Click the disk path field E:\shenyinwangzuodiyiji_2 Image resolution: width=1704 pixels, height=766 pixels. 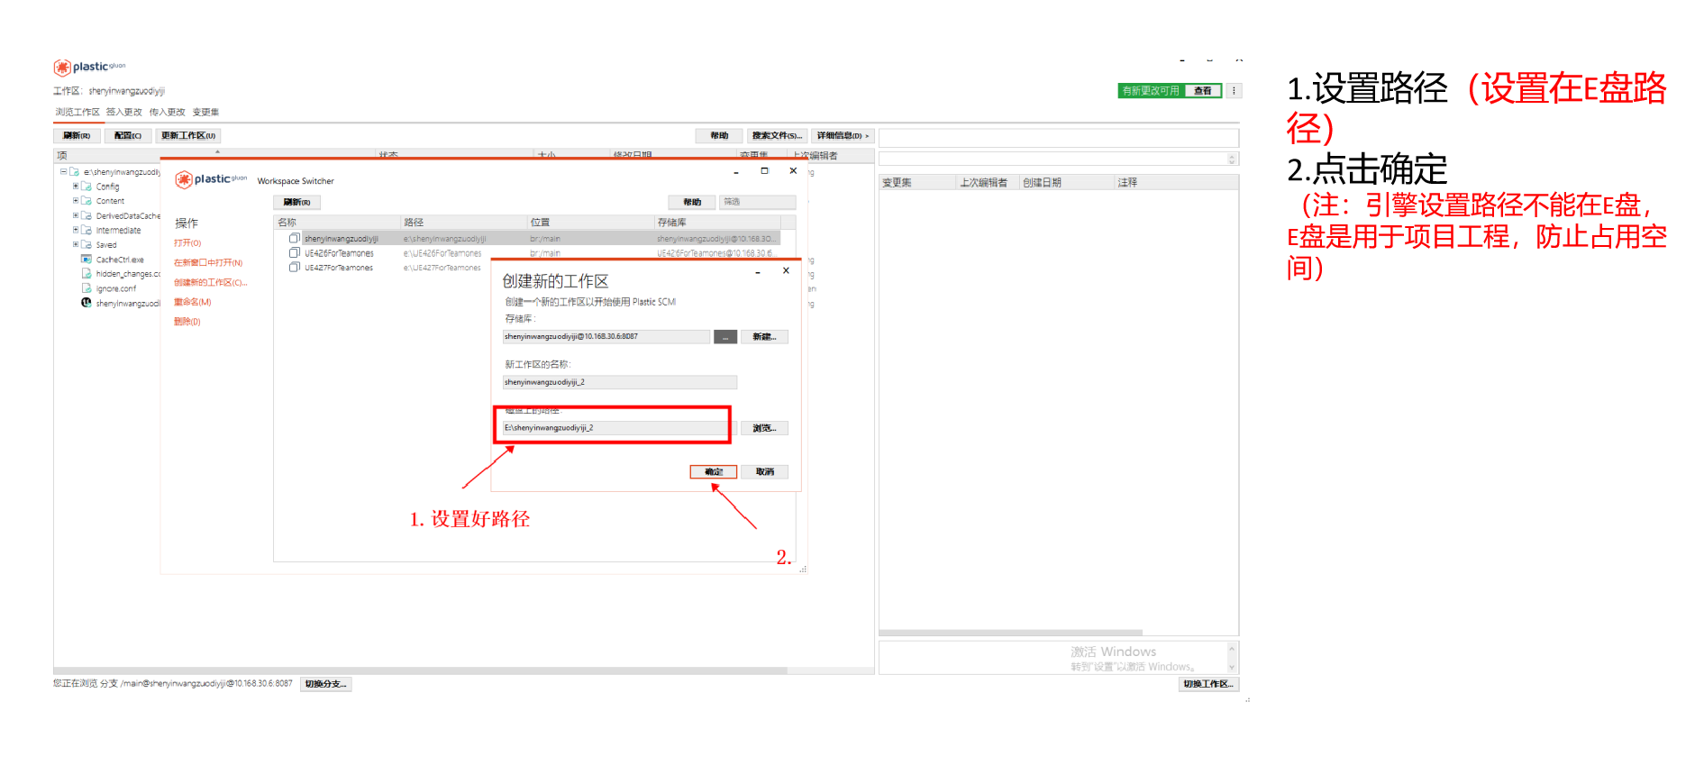click(620, 428)
